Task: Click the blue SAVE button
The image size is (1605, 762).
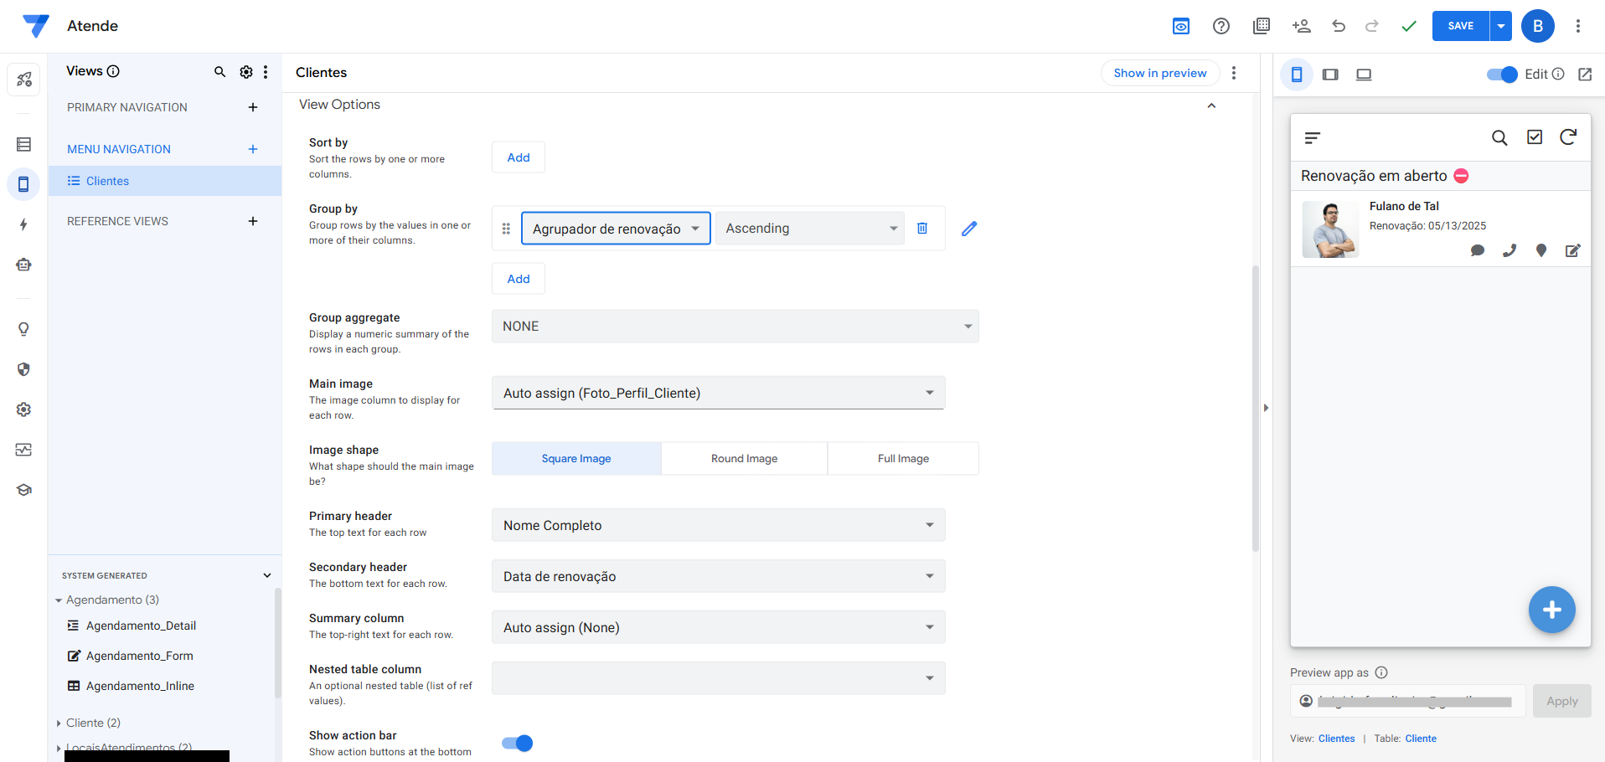Action: 1459,26
